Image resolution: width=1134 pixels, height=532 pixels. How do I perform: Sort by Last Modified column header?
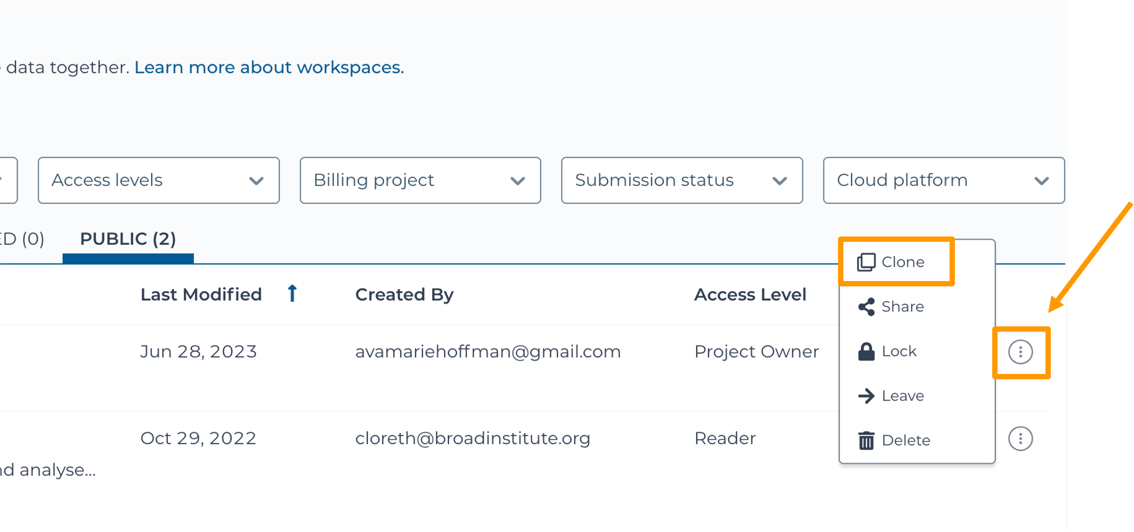(201, 295)
